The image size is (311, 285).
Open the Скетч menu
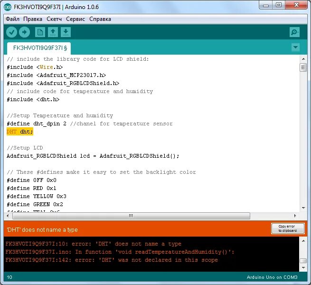tap(54, 19)
